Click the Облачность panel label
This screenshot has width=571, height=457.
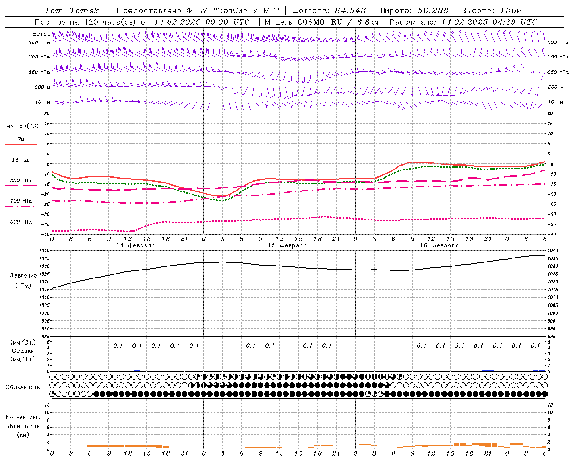pyautogui.click(x=23, y=387)
